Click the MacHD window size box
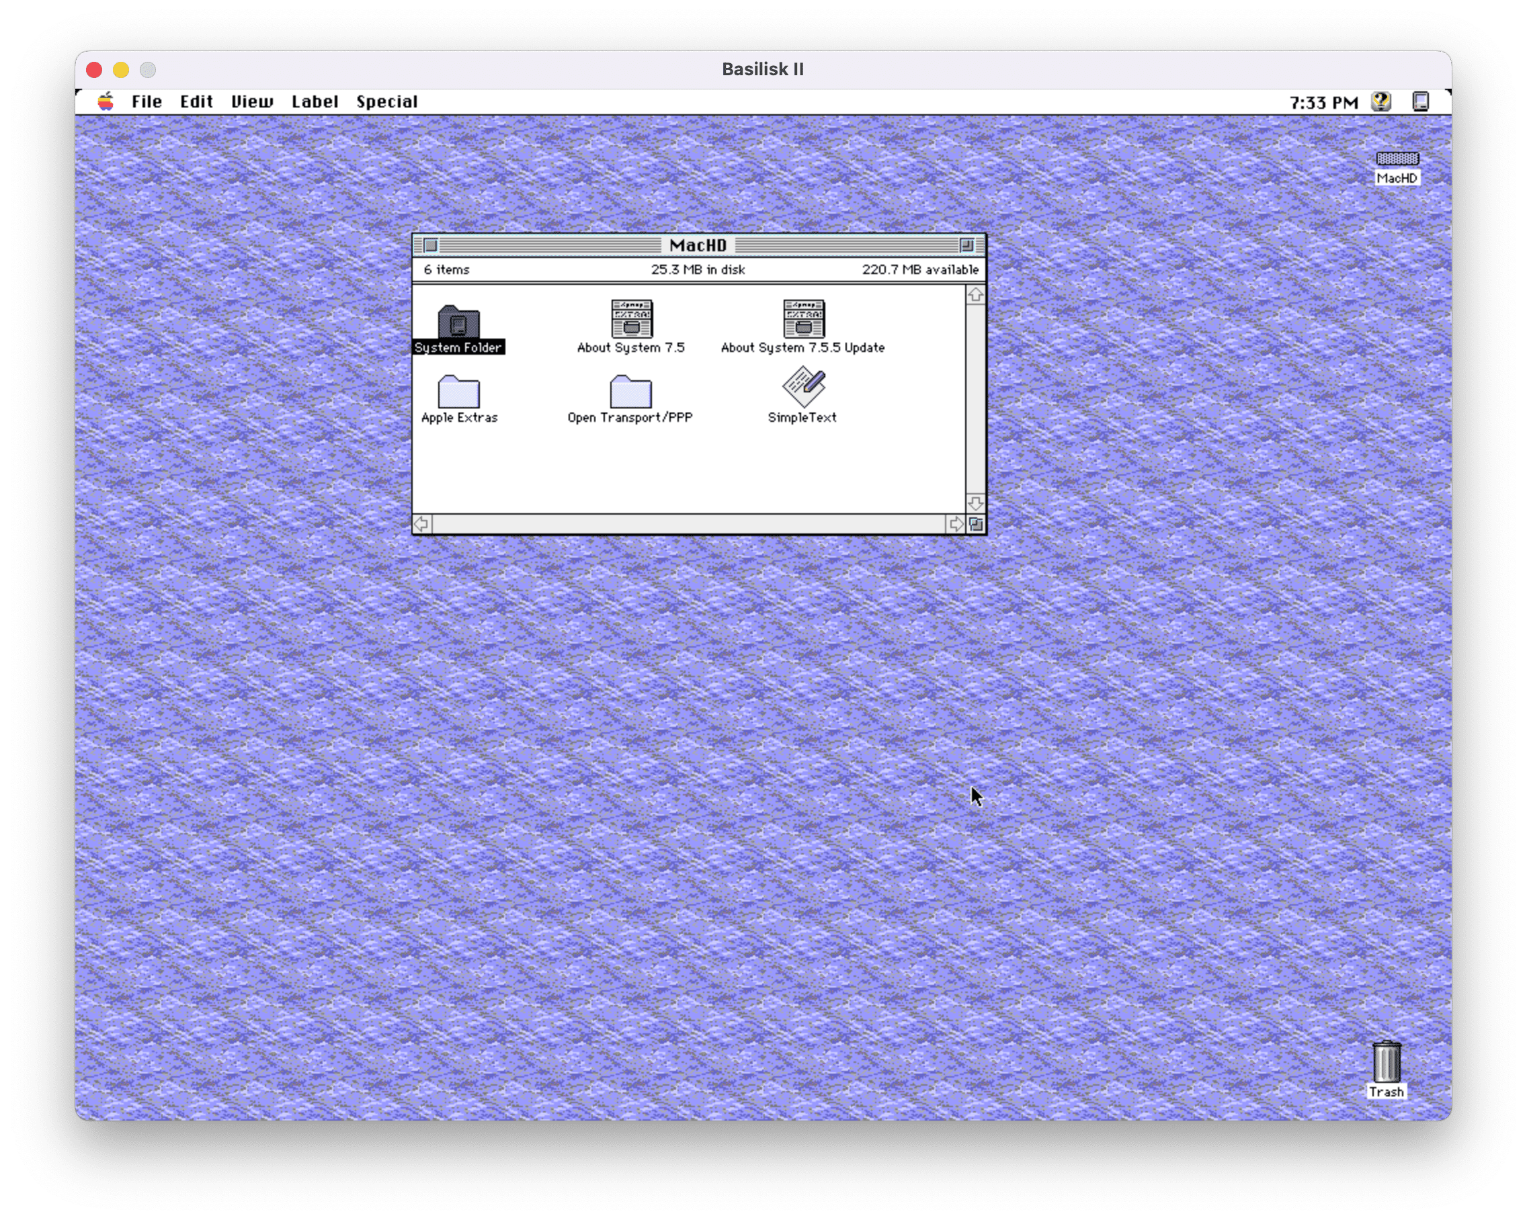 pyautogui.click(x=976, y=525)
